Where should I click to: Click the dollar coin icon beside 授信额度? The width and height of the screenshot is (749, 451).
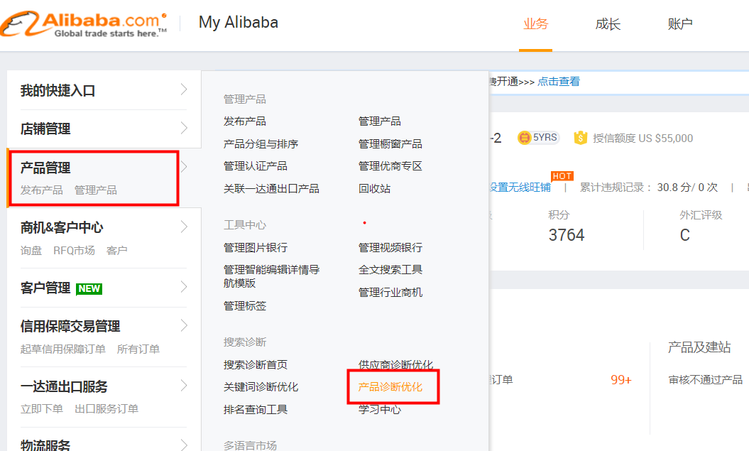pyautogui.click(x=581, y=138)
